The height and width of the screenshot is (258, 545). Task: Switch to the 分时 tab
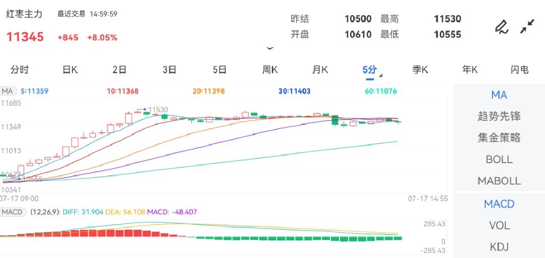[20, 70]
